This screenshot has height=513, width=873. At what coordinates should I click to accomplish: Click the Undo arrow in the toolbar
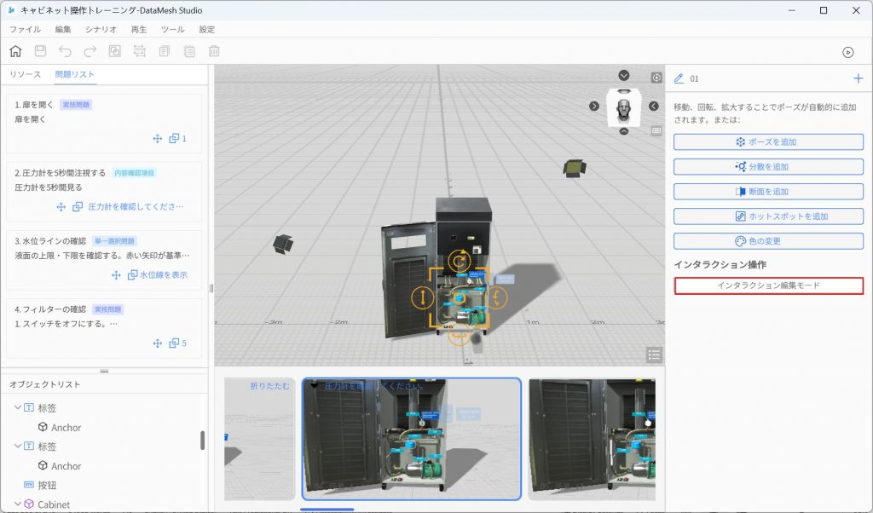coord(65,51)
